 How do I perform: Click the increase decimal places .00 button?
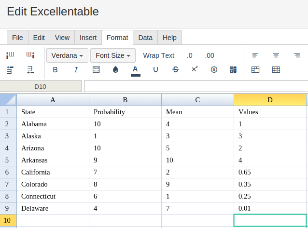(210, 55)
